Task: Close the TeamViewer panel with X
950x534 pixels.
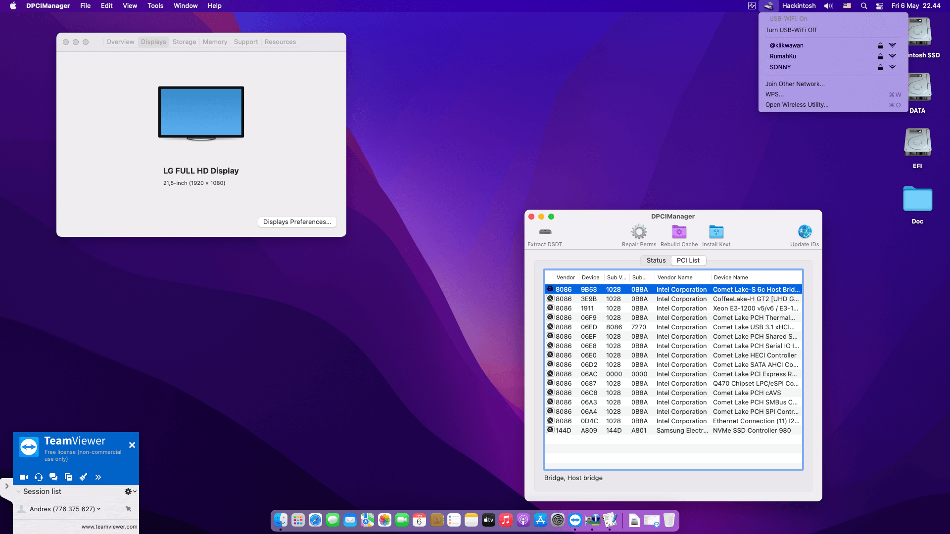Action: pos(132,445)
